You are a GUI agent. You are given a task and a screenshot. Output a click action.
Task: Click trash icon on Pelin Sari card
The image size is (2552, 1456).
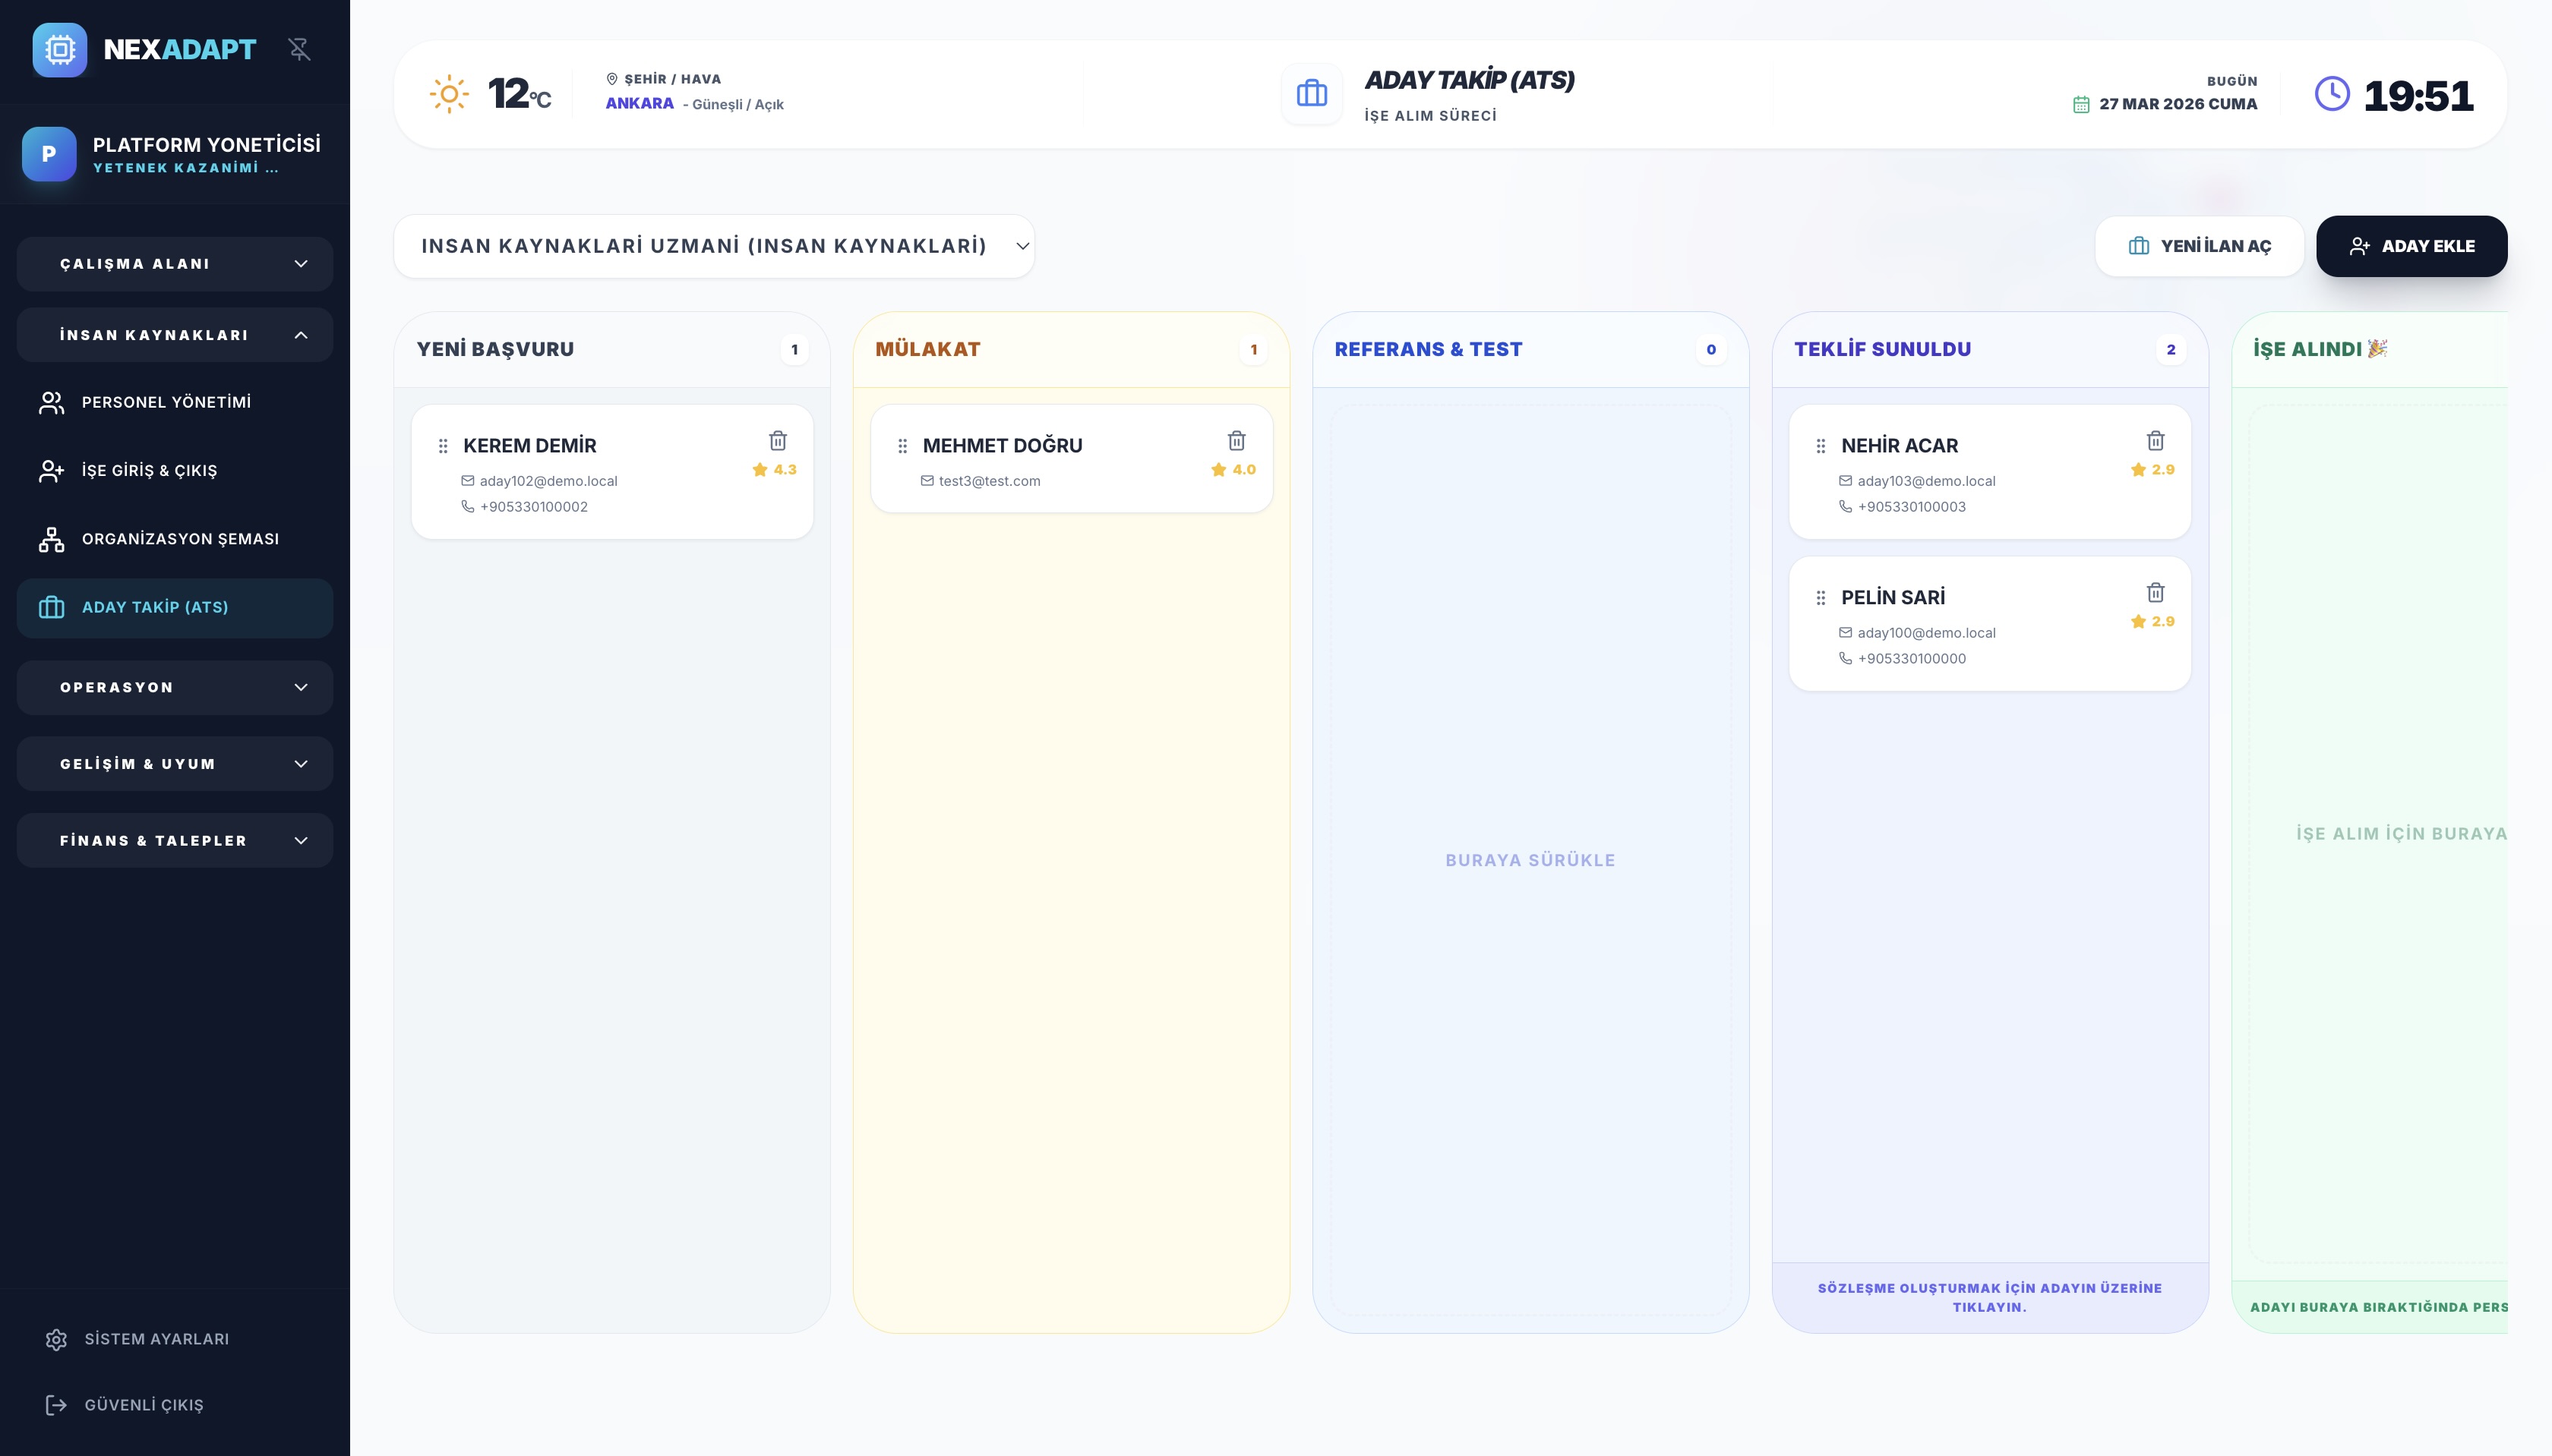pos(2155,593)
